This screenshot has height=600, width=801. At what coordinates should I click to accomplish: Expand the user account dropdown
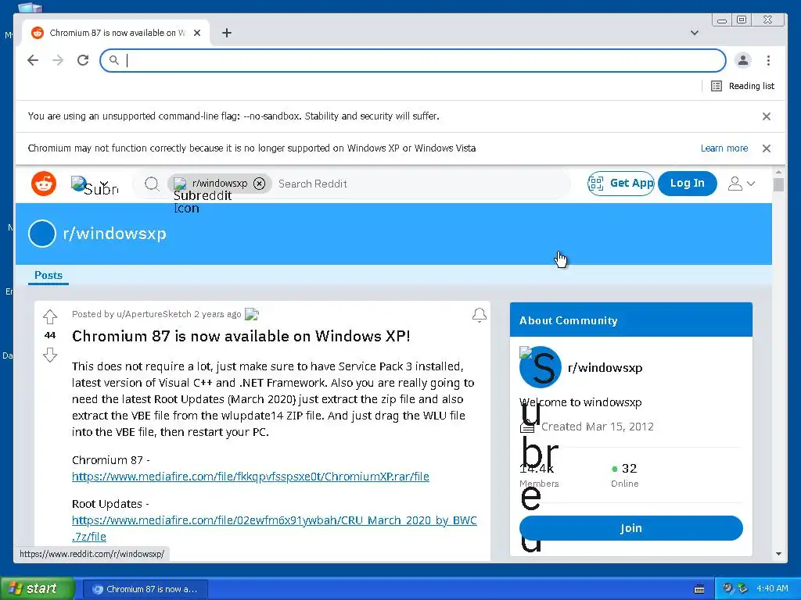coord(742,184)
